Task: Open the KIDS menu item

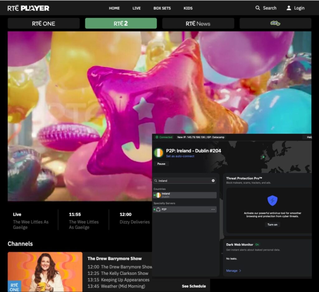Action: coord(188,8)
